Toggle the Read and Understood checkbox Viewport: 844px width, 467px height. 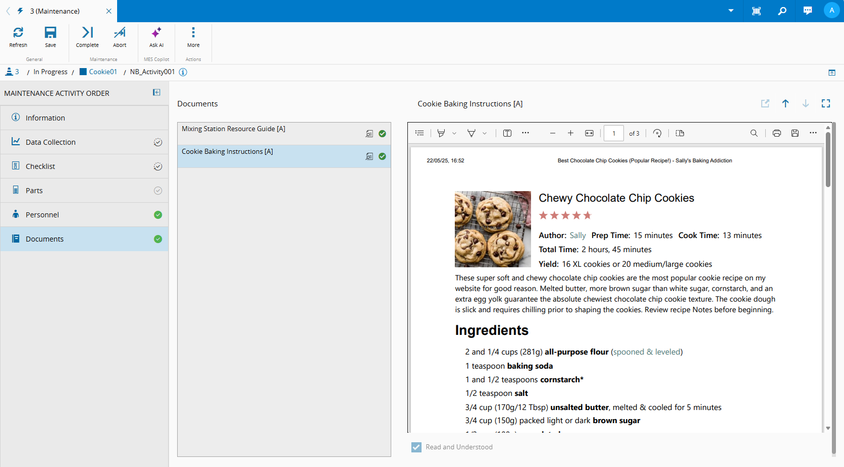[x=416, y=447]
